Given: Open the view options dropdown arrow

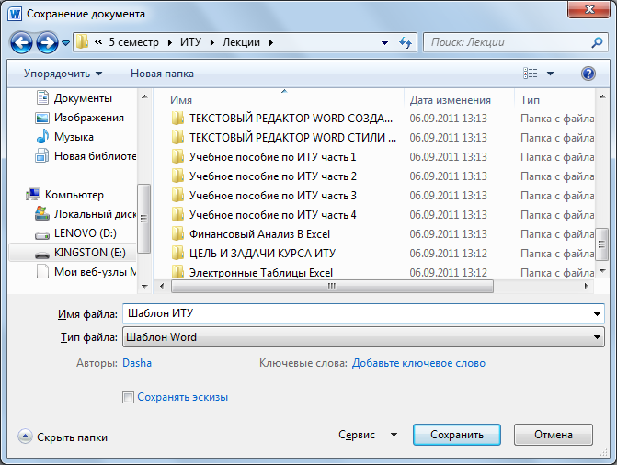Looking at the screenshot, I should [550, 74].
